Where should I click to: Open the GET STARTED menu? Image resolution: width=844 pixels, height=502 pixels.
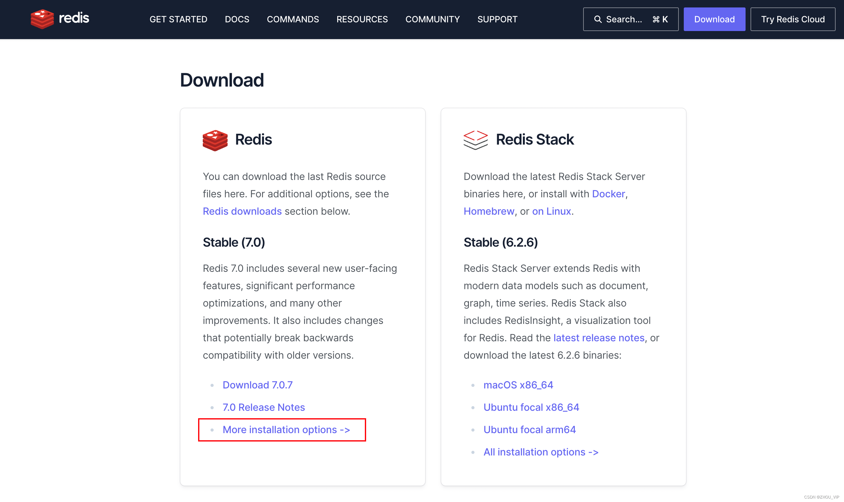pyautogui.click(x=179, y=19)
